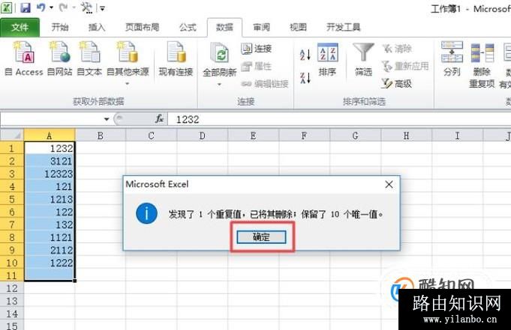Screen dimensions: 511x330
Task: Open the 排序 sort dialog
Action: (327, 60)
